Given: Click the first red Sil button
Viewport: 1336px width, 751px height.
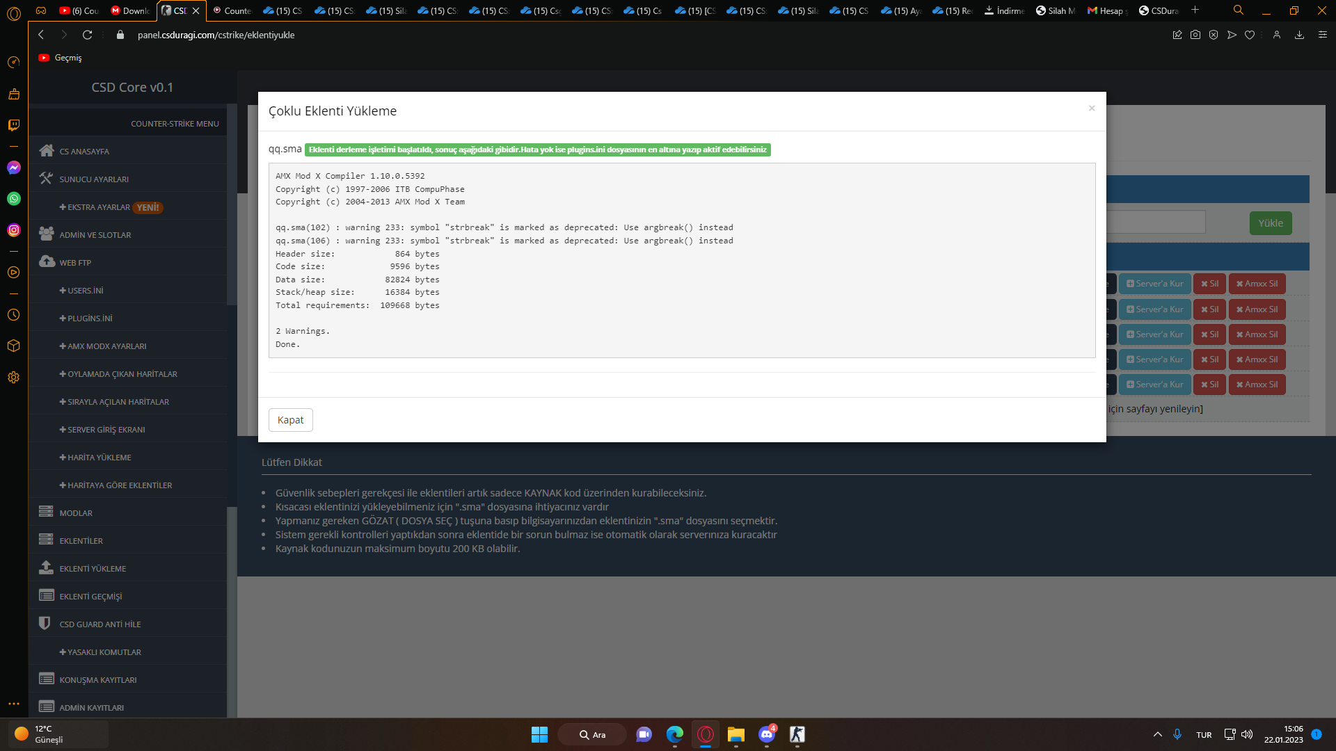Looking at the screenshot, I should pos(1209,284).
